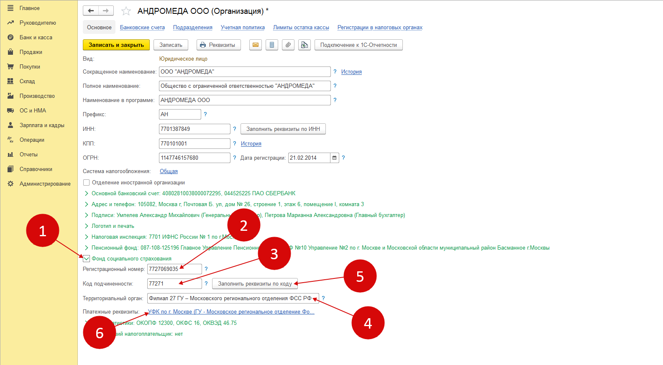
Task: Show help for Регистрационный номер field
Action: point(206,269)
